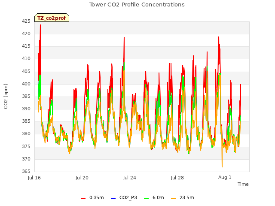Click the 405 y-axis tick label

click(x=26, y=71)
